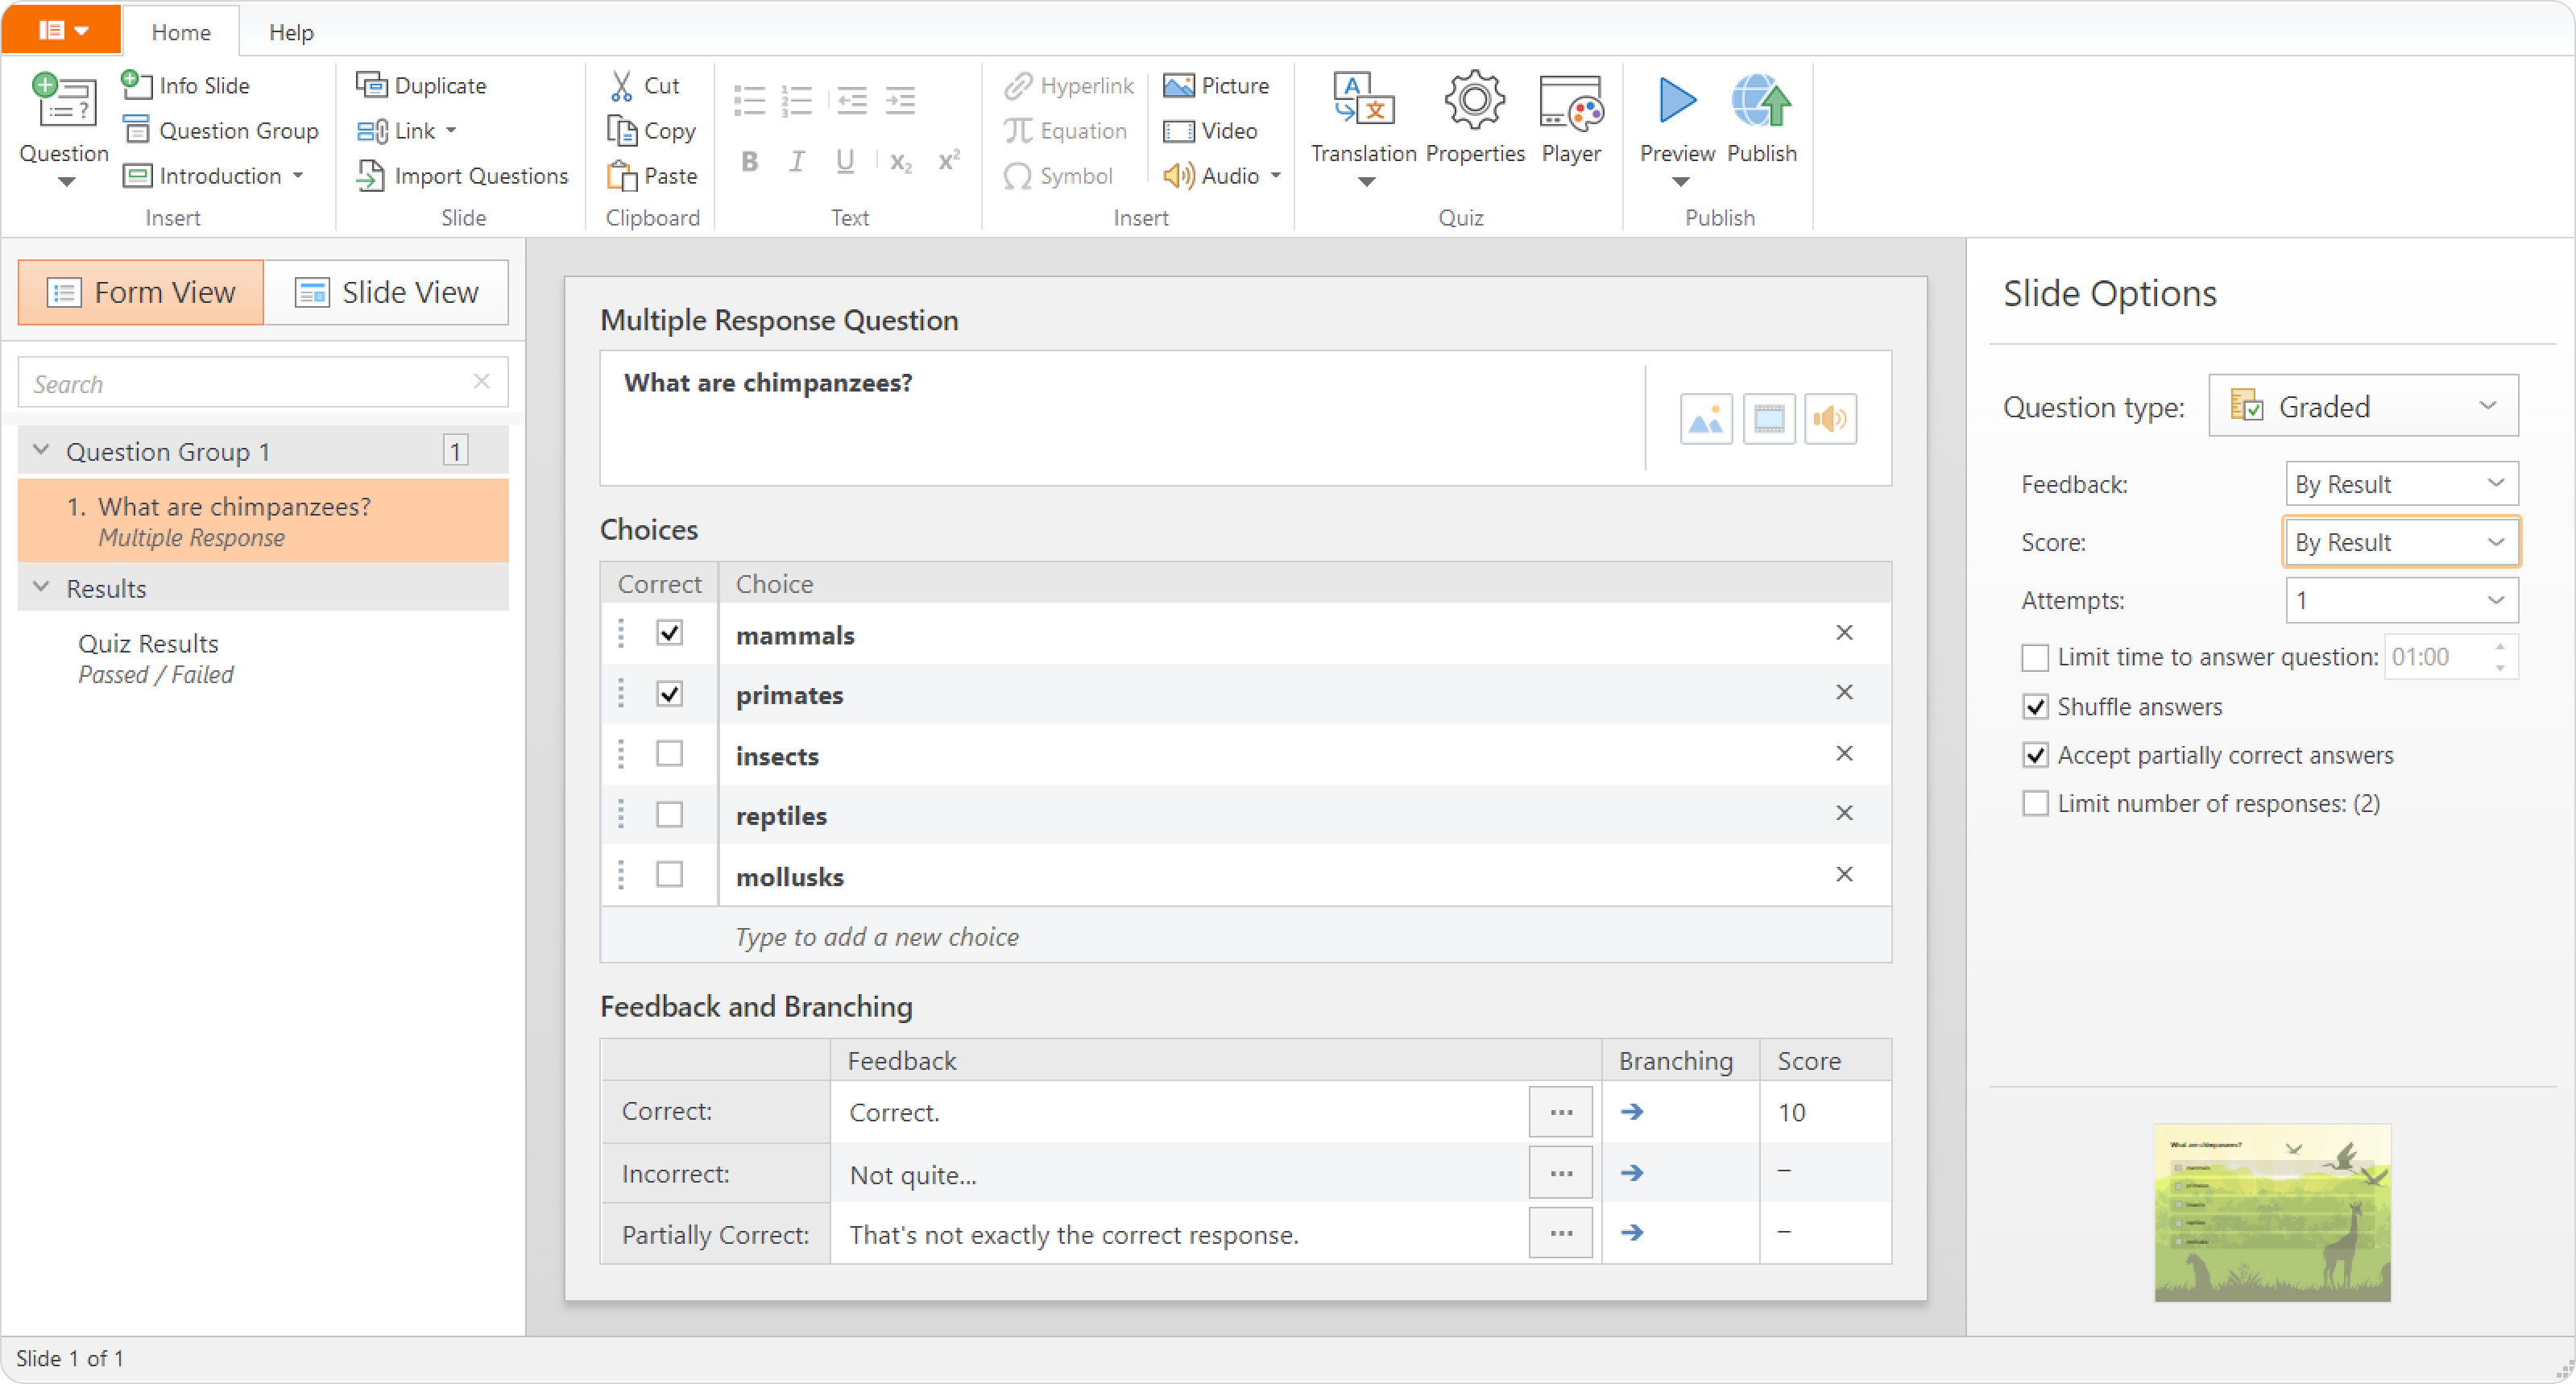The width and height of the screenshot is (2576, 1384).
Task: Open the Question type Graded dropdown
Action: pyautogui.click(x=2363, y=406)
